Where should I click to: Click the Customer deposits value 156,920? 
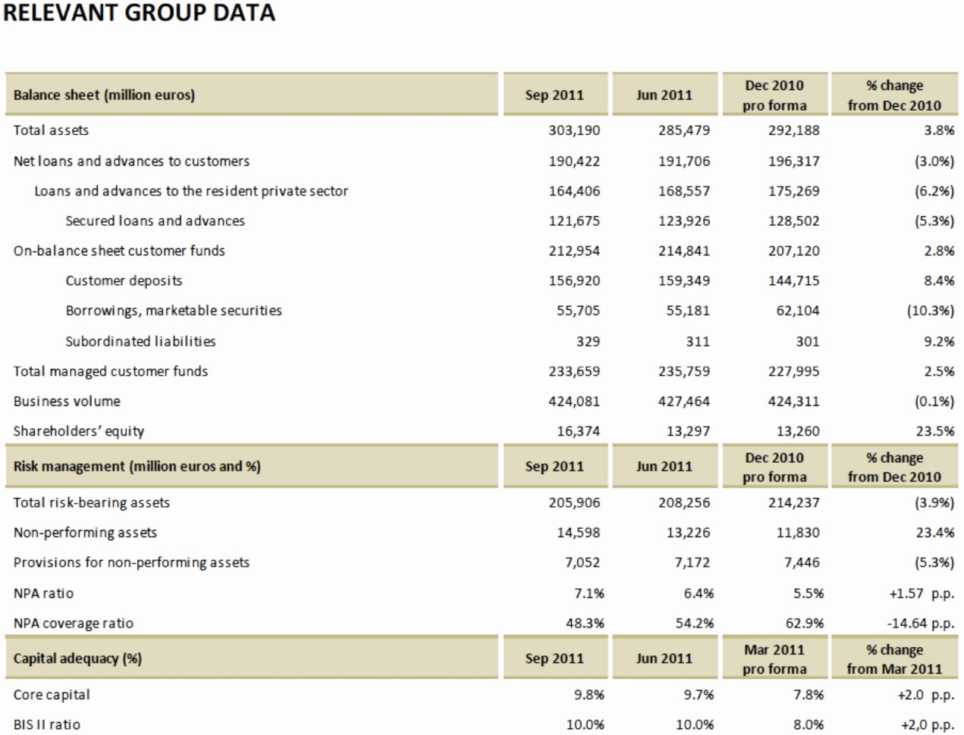(575, 280)
